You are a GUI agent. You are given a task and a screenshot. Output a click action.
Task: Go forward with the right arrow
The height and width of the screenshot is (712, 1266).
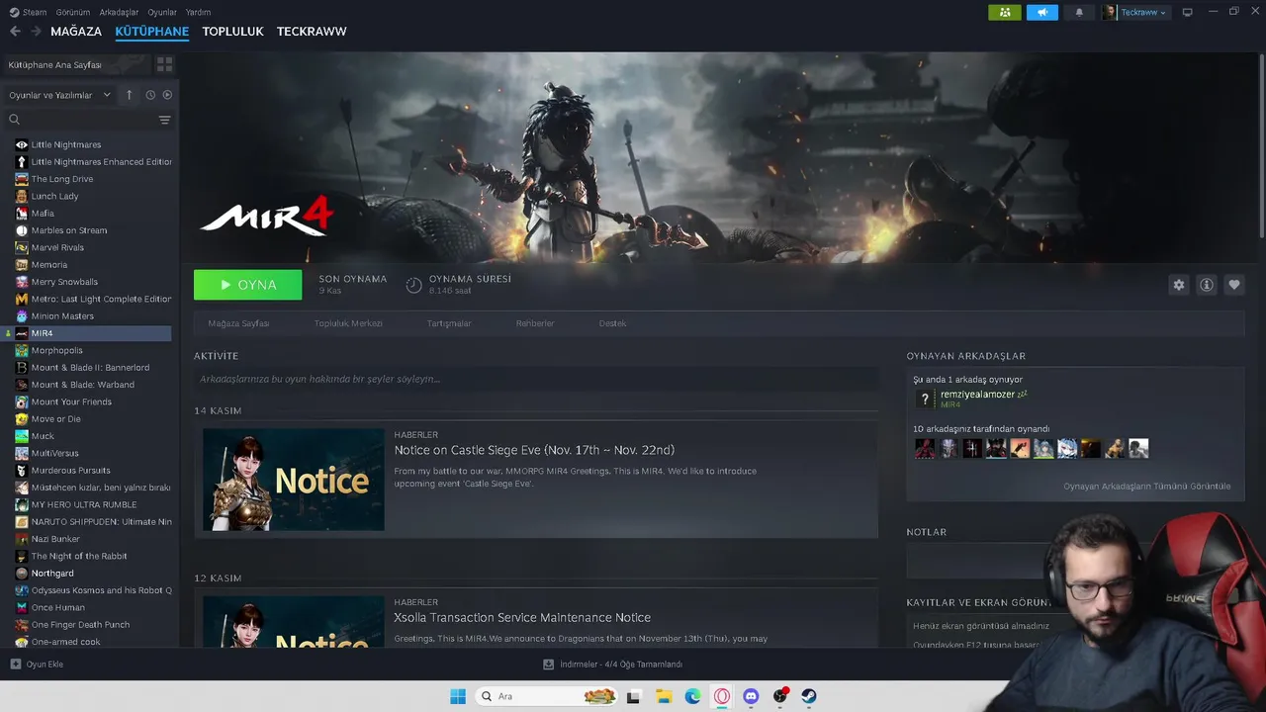[36, 32]
